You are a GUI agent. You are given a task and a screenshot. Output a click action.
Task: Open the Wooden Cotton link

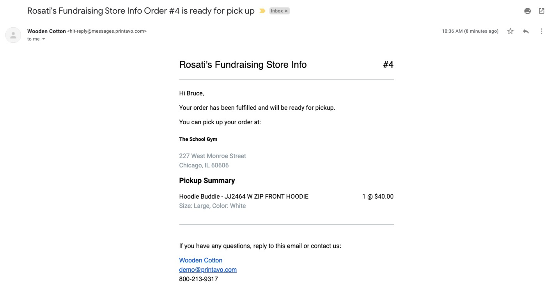coord(200,260)
